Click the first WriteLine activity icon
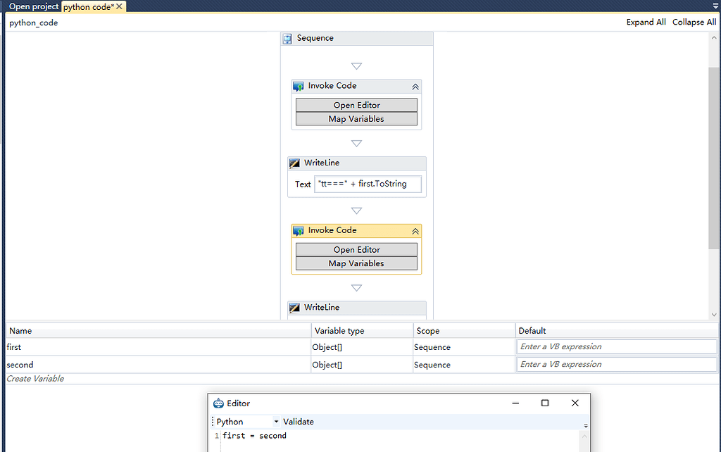This screenshot has width=721, height=452. click(x=295, y=163)
